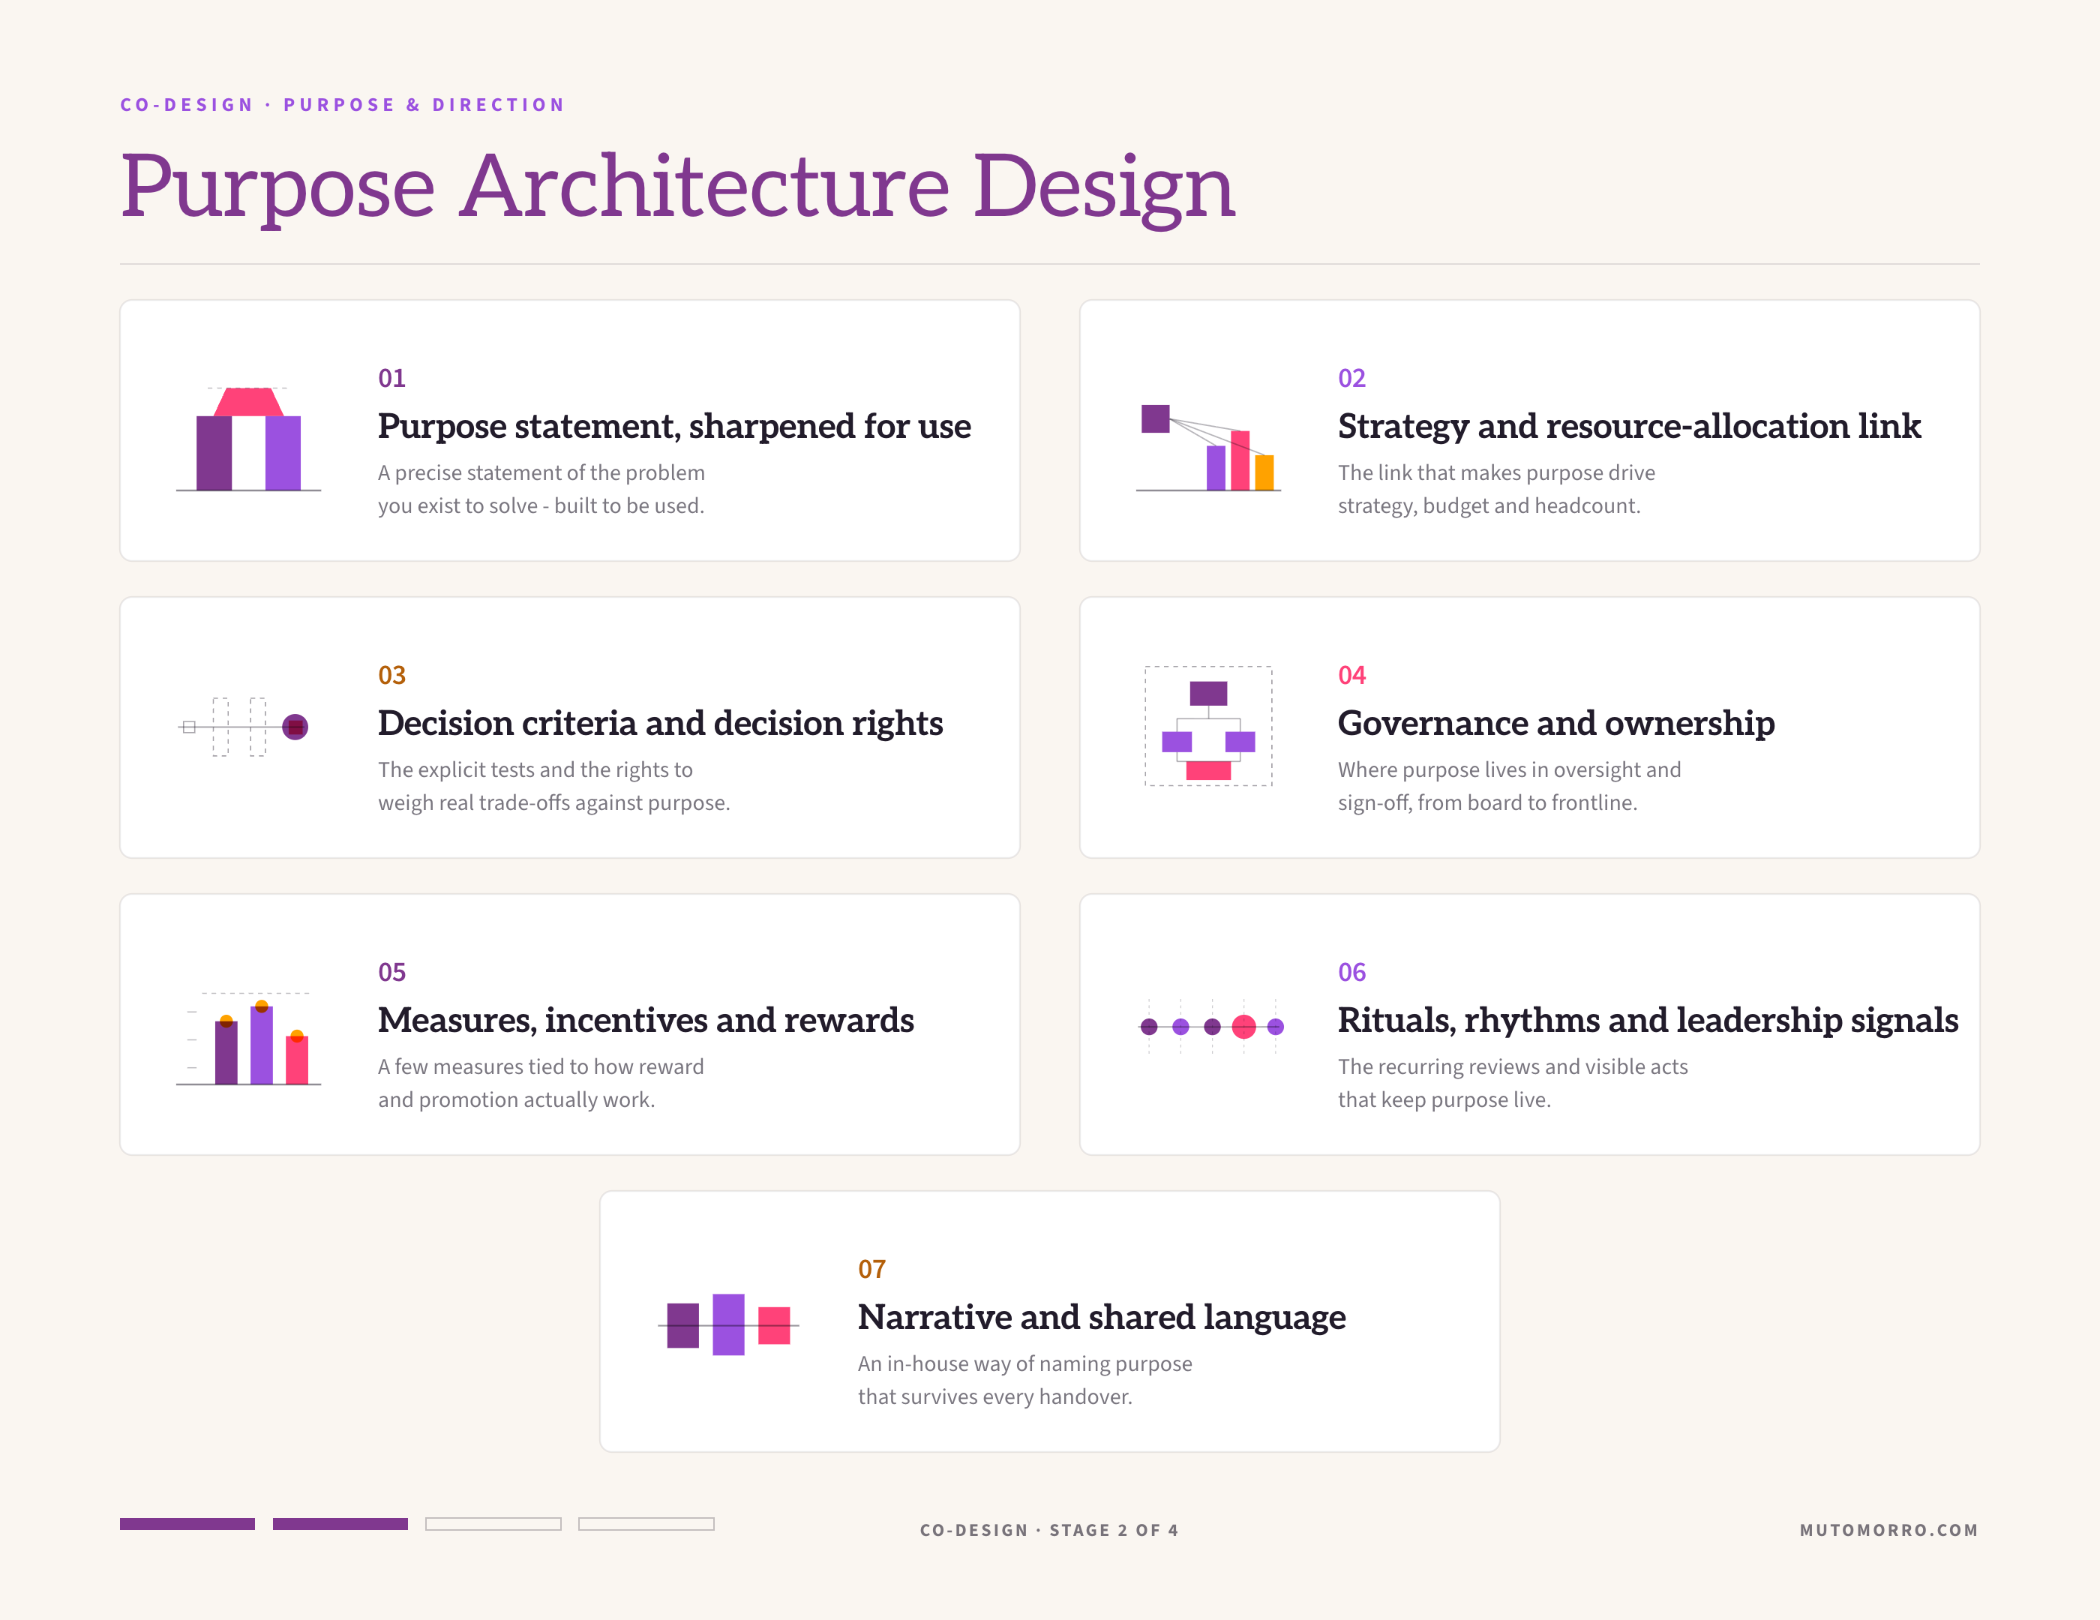Click card number 04
The width and height of the screenshot is (2100, 1620).
pyautogui.click(x=1351, y=675)
